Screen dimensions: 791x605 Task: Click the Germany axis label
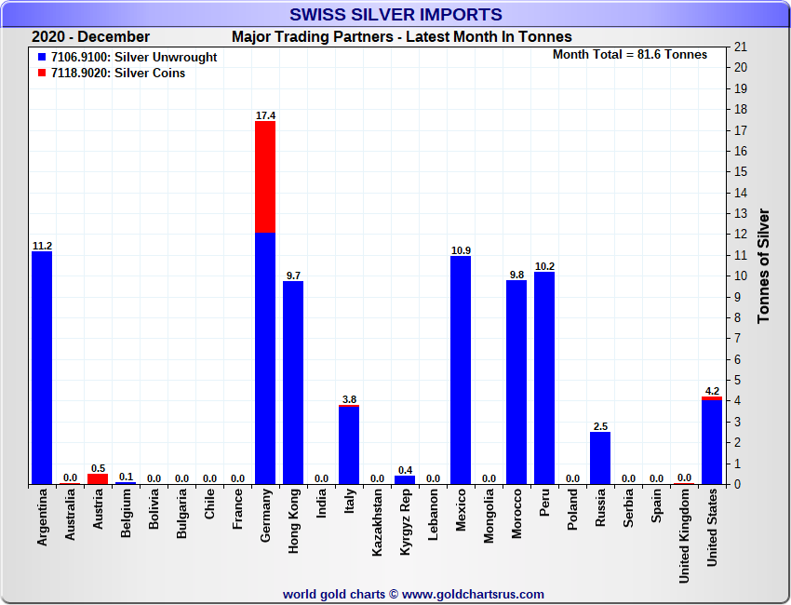[x=265, y=516]
